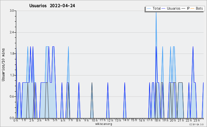The height and width of the screenshot is (127, 207).
Task: Click the 2.4 y-axis value
Action: pos(12,32)
